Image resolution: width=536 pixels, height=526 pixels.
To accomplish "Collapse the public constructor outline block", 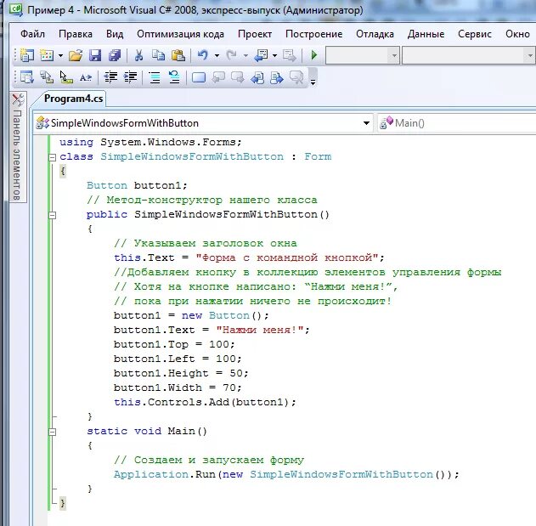I will click(53, 215).
